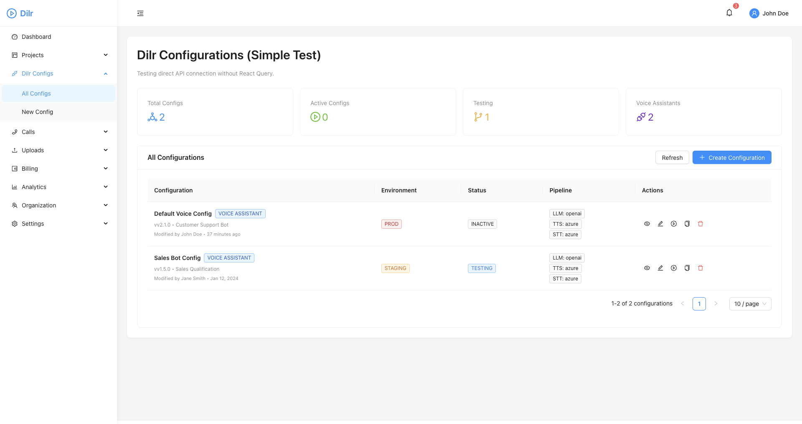Image resolution: width=802 pixels, height=424 pixels.
Task: Collapse sidebar using the menu fold icon
Action: tap(140, 13)
